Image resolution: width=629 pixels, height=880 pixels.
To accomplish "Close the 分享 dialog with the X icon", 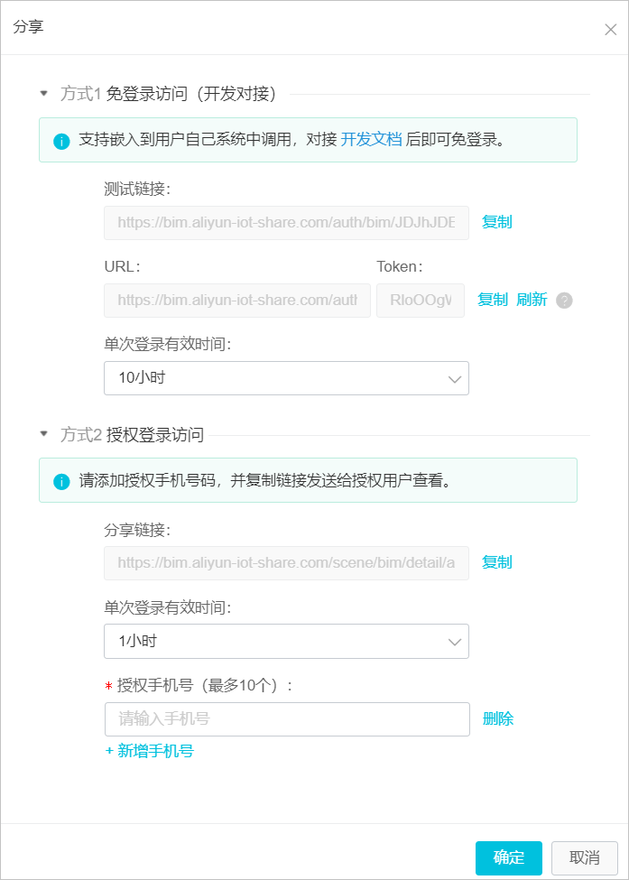I will [x=610, y=28].
